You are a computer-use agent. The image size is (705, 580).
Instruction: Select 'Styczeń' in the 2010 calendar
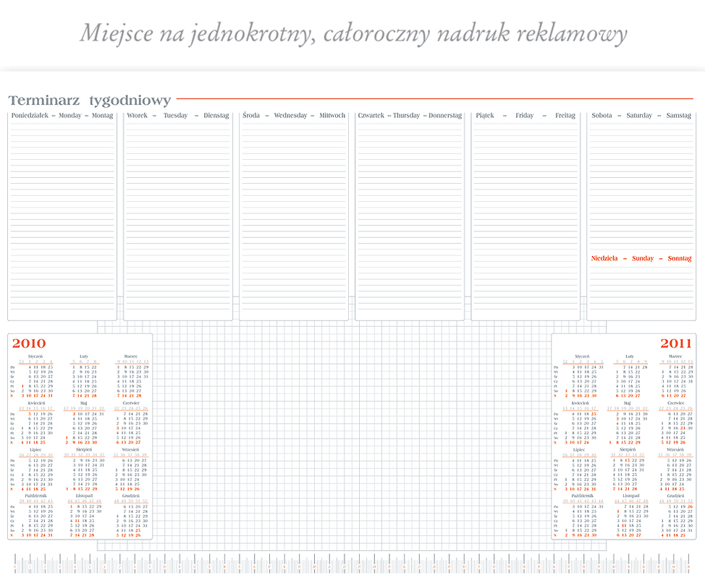tap(35, 357)
